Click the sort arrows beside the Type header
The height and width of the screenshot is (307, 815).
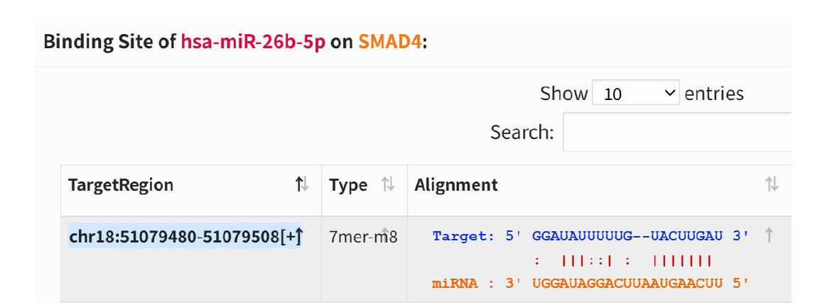pos(388,185)
